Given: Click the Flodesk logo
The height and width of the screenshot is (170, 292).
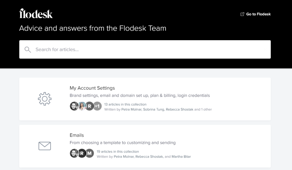Looking at the screenshot, I should coord(36,14).
